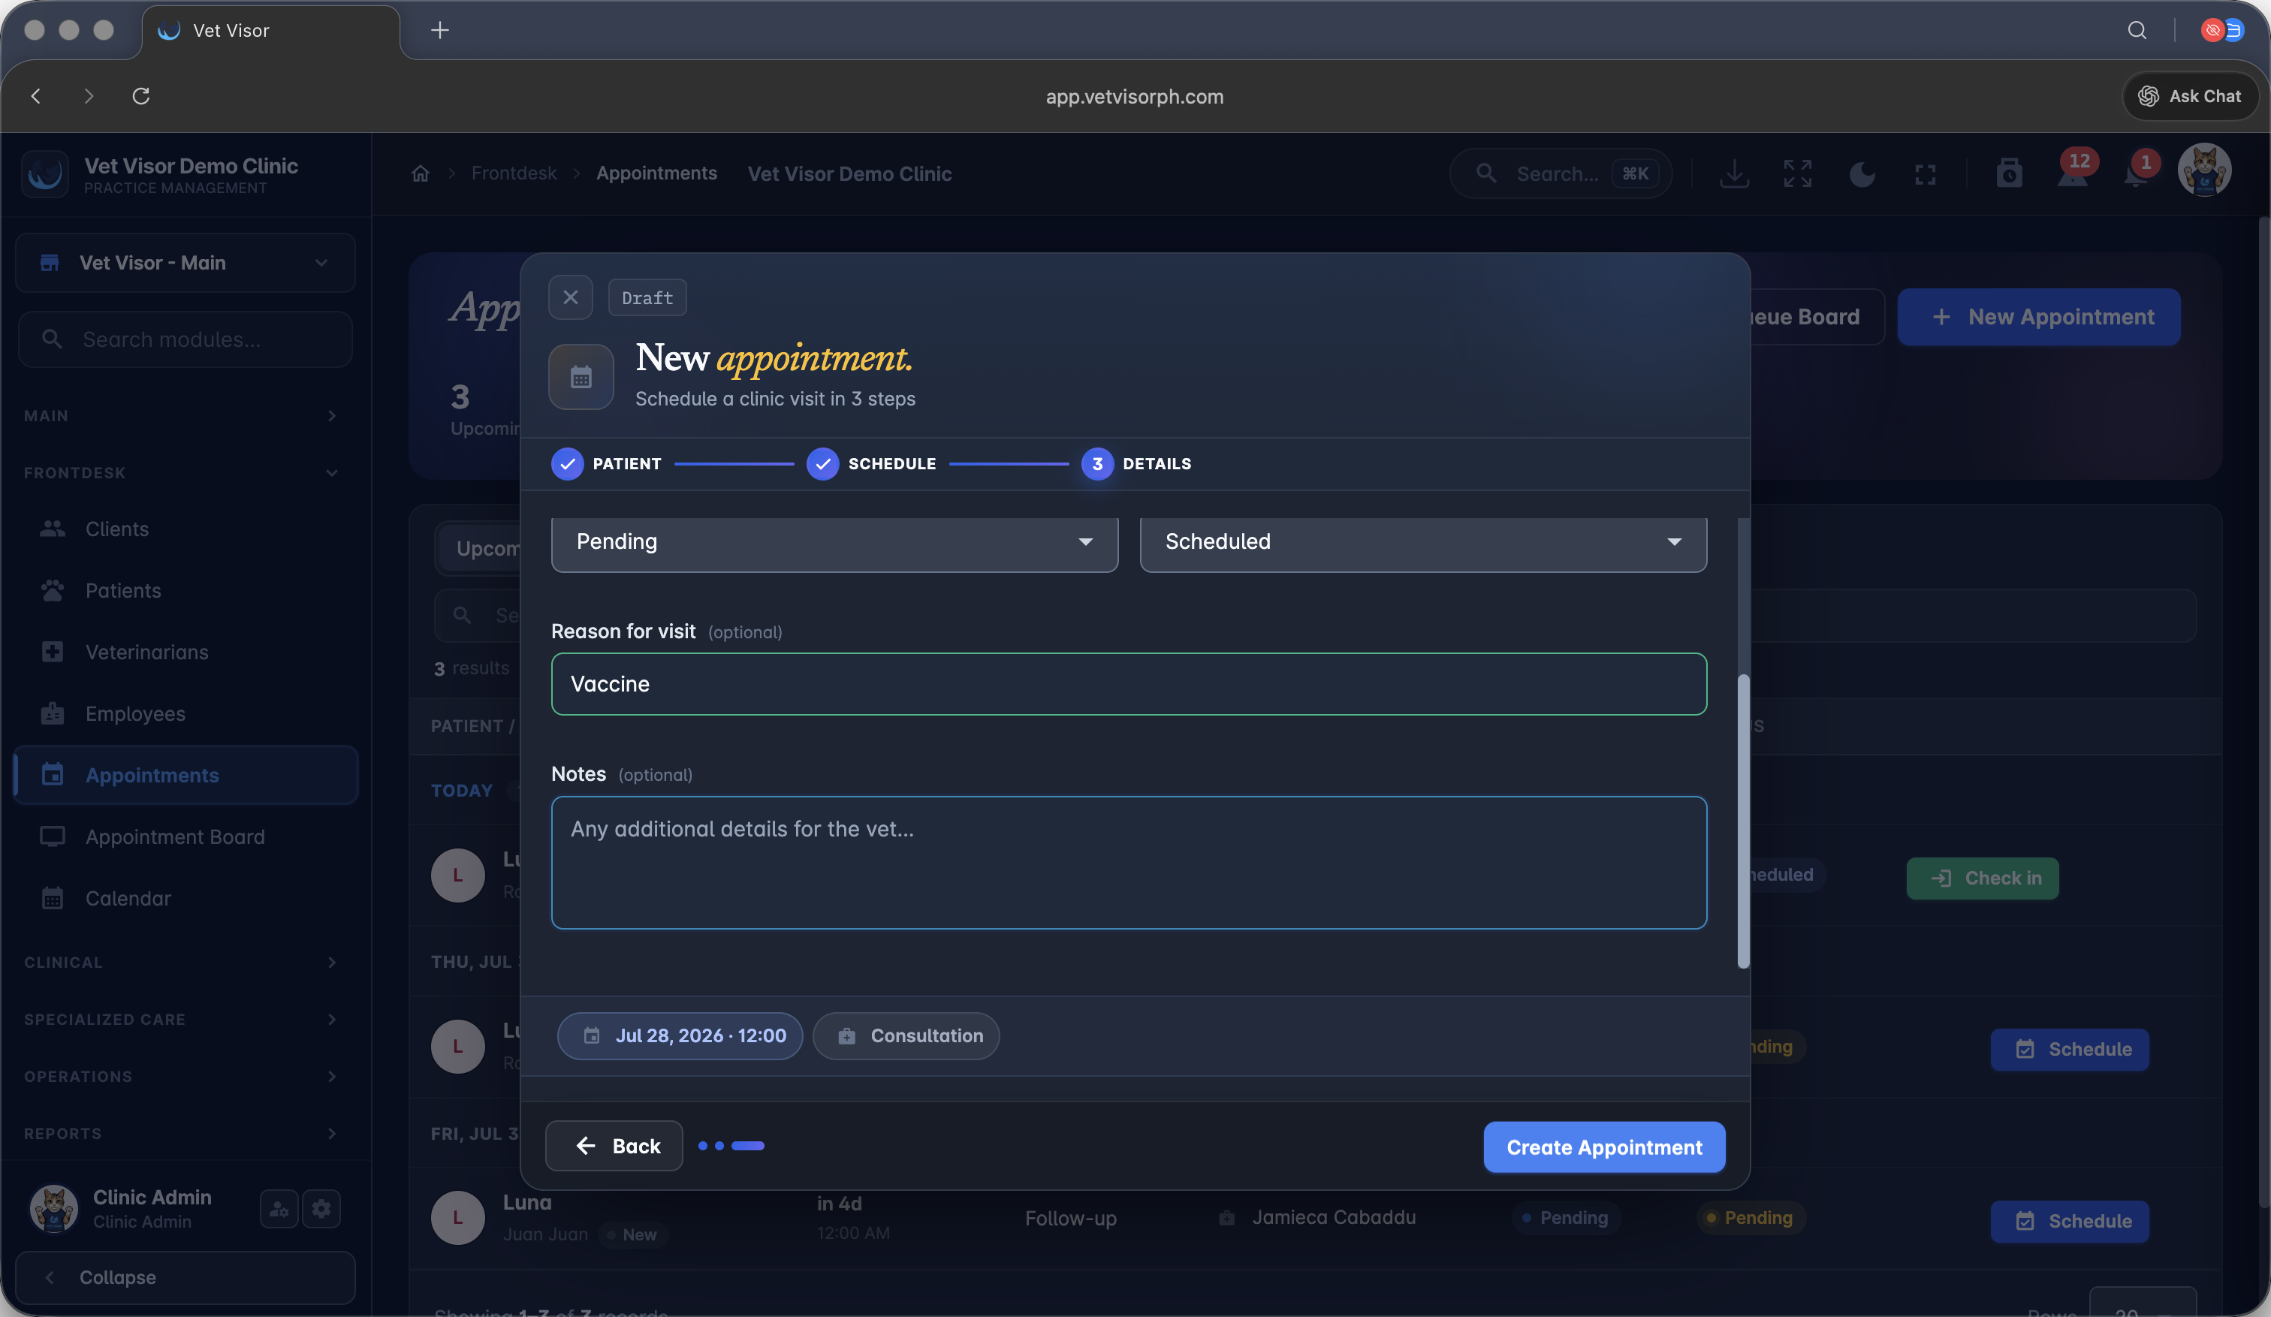This screenshot has width=2271, height=1317.
Task: Click Create Appointment button
Action: pos(1604,1147)
